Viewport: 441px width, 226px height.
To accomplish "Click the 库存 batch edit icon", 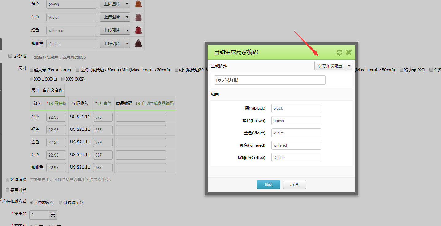I will [x=100, y=103].
